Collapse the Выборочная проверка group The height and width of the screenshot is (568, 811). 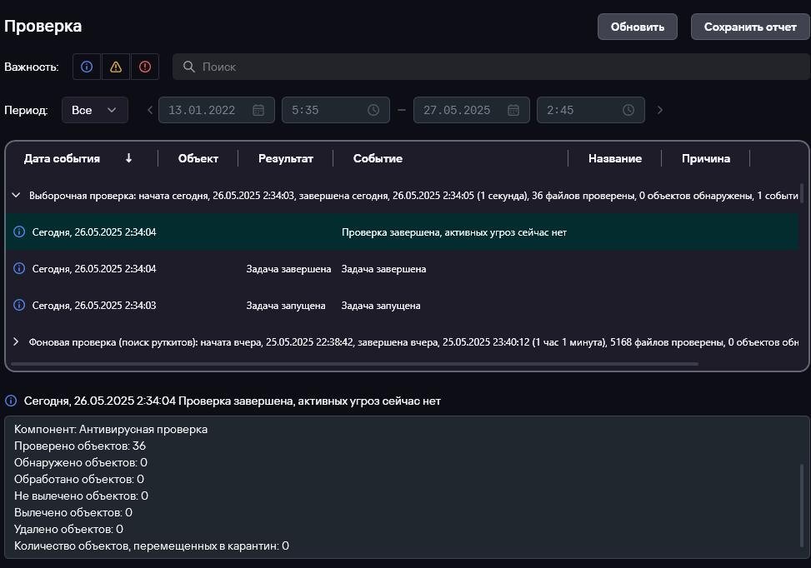(x=16, y=196)
